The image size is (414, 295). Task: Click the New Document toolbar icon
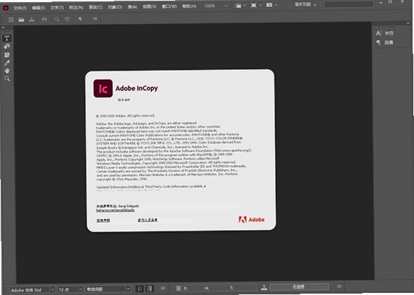pos(11,19)
